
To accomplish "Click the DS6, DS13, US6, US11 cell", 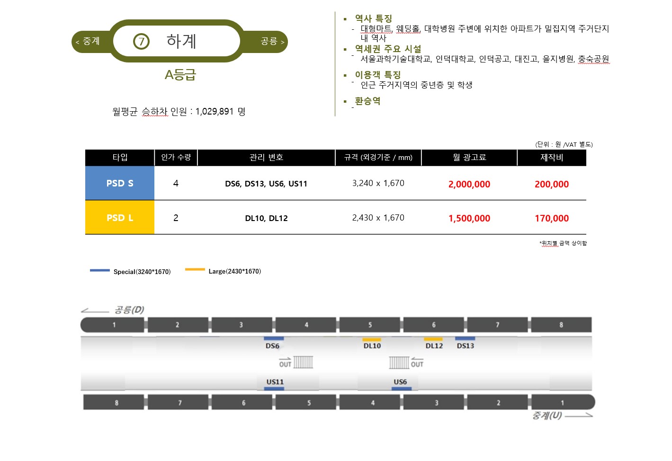I will (266, 184).
